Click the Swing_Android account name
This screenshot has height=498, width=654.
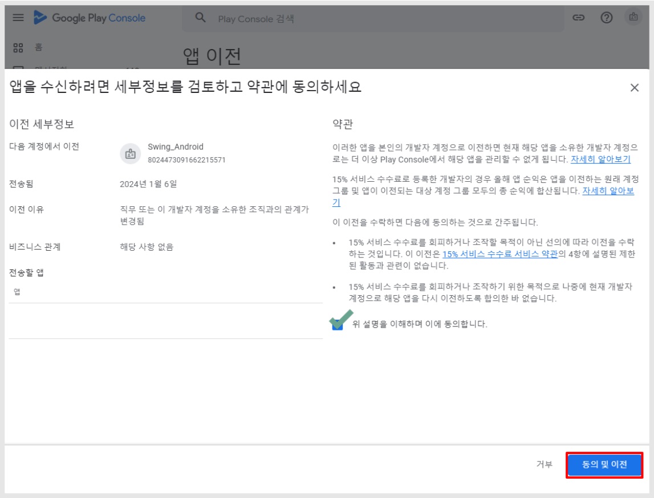point(176,146)
